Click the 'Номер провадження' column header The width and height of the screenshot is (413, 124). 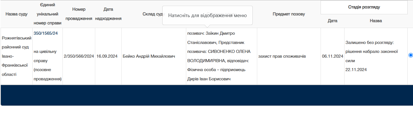[x=79, y=14]
